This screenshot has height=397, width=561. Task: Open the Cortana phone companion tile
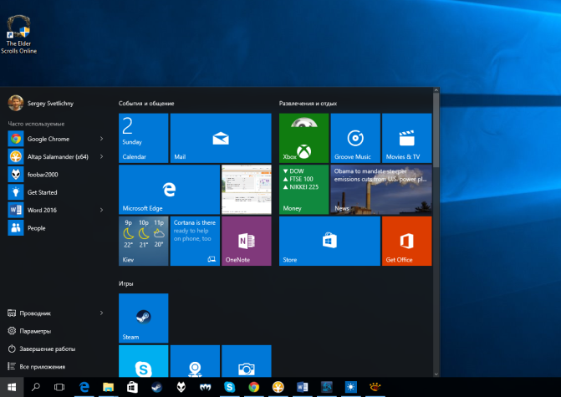(x=195, y=241)
